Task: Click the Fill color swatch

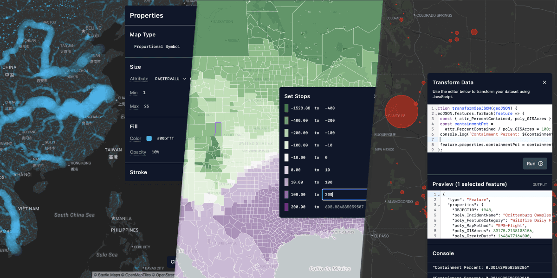Action: pyautogui.click(x=149, y=139)
